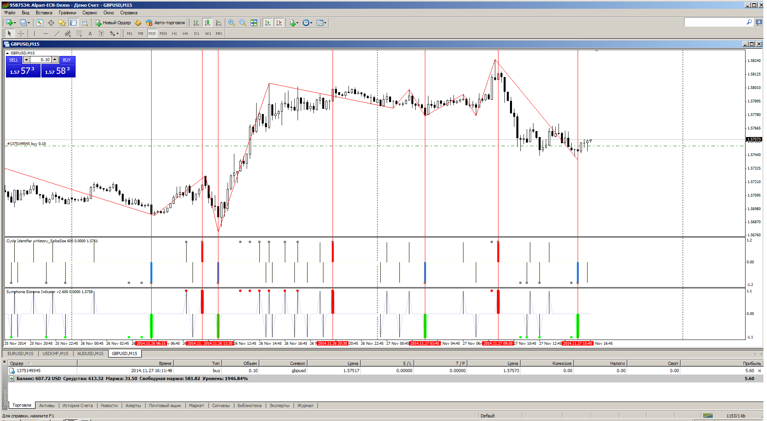The image size is (767, 421).
Task: Launch MetaEditor from the toolbar
Action: (x=138, y=23)
